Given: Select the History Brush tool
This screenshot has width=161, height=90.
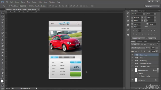Looking at the screenshot, I should tap(3, 43).
